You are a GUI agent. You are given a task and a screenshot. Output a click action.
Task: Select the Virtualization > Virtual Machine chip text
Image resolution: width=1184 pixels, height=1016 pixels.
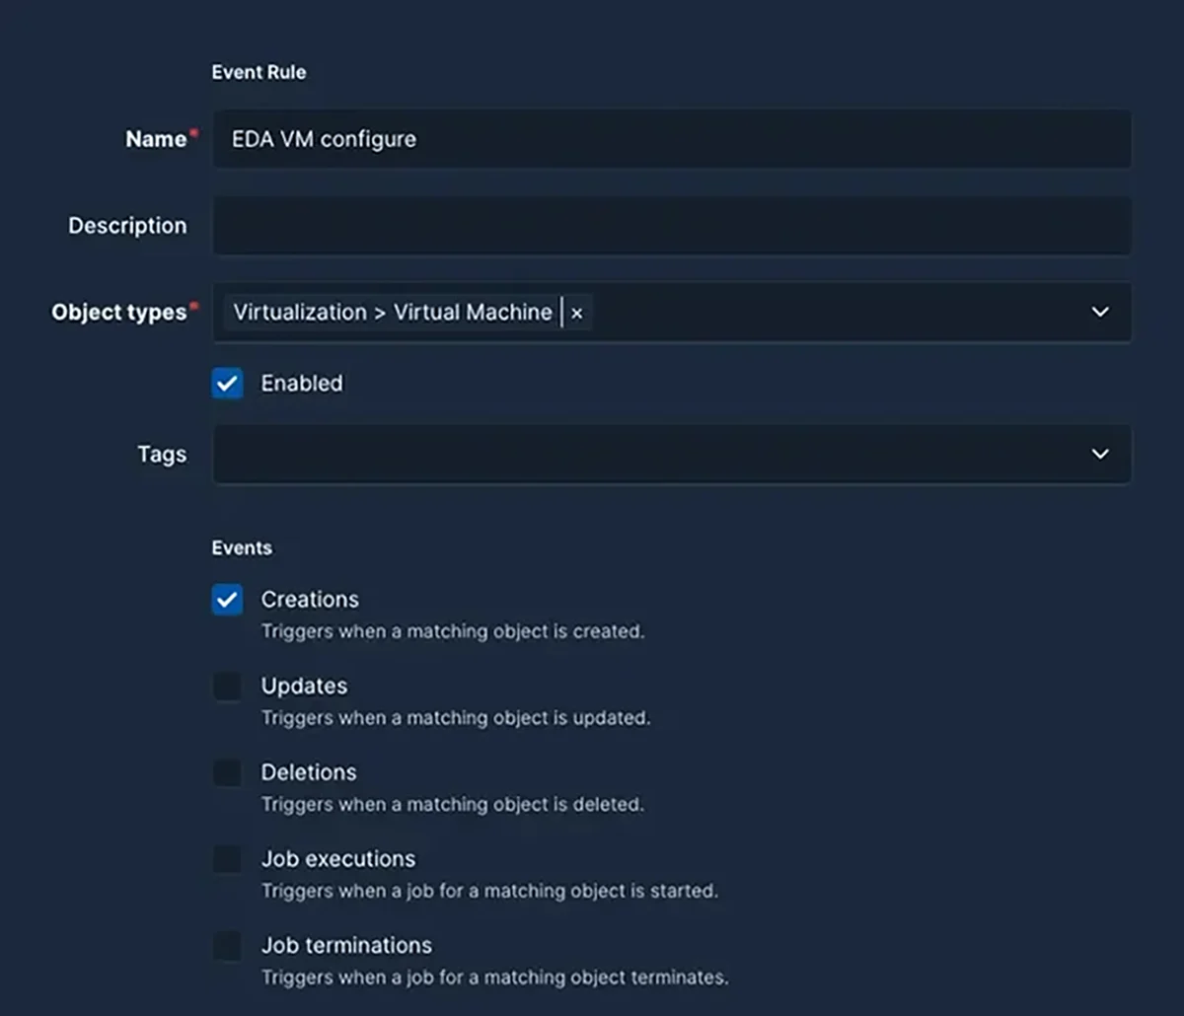point(393,313)
